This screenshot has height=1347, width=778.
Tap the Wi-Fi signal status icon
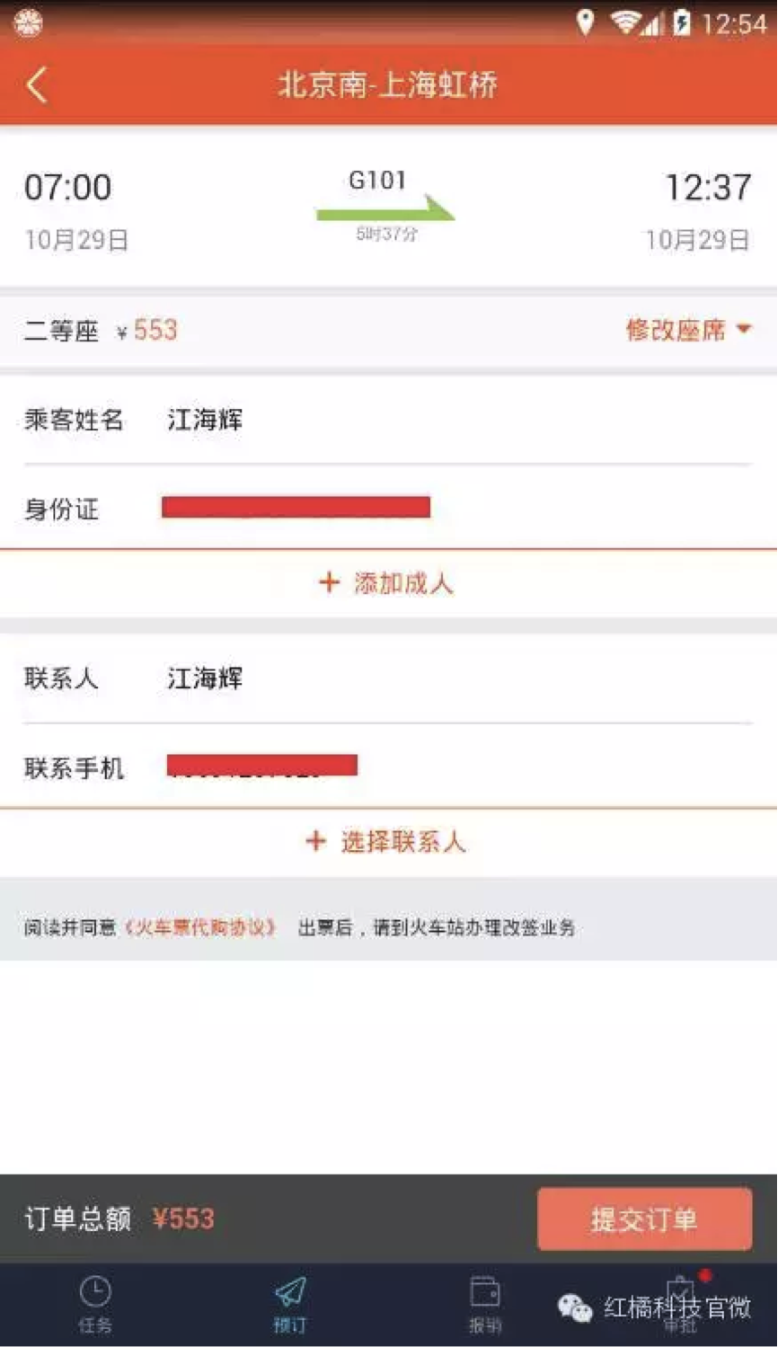pos(625,22)
